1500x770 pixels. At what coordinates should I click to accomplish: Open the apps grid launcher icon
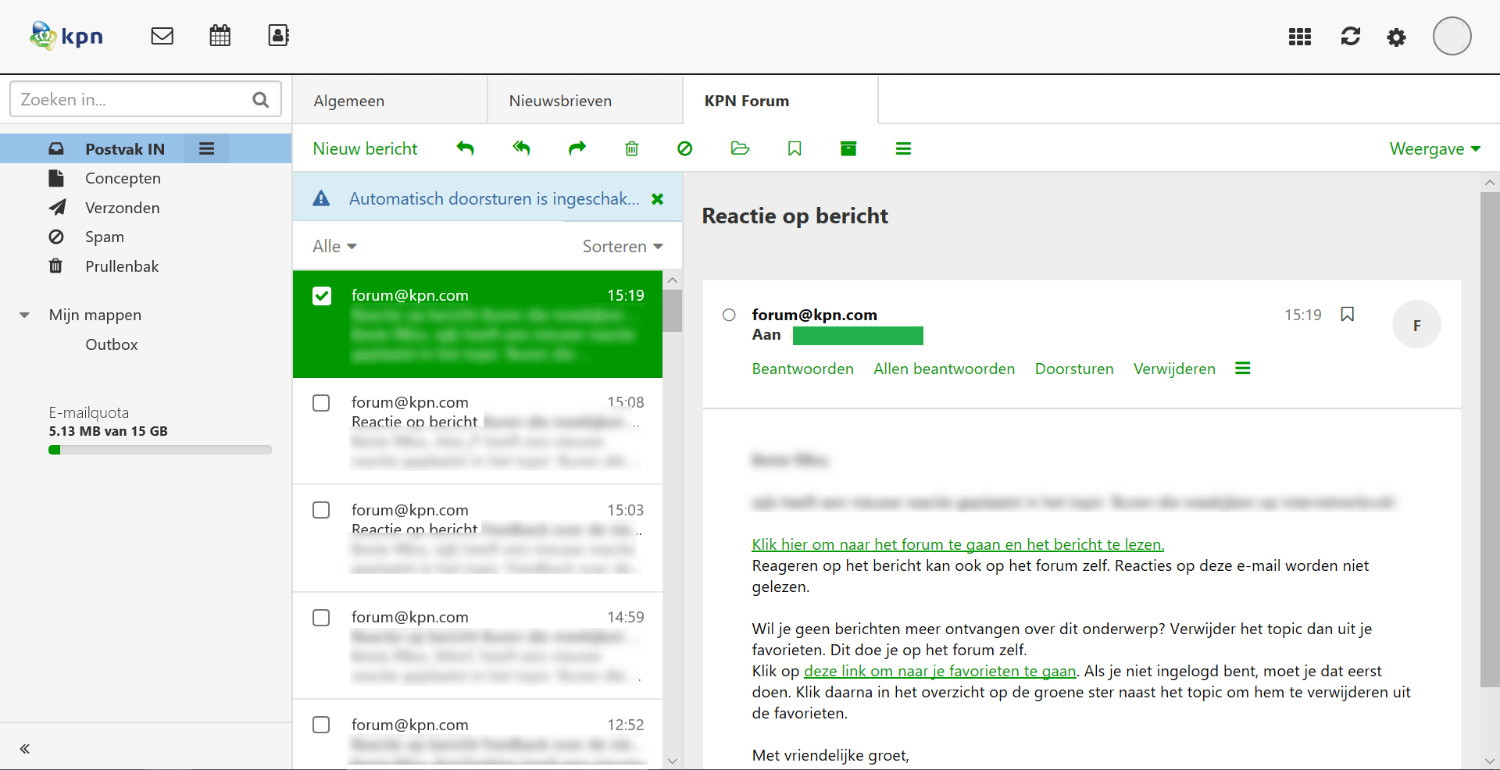[1300, 37]
